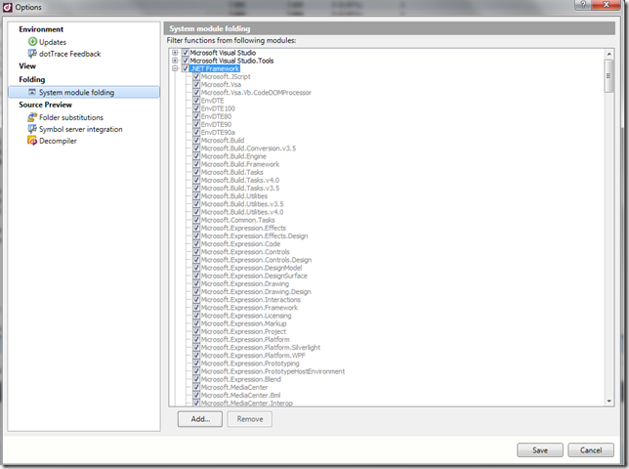Viewport: 629px width, 469px height.
Task: Select Microsoft.Expression.DesignSurface row
Action: click(254, 276)
